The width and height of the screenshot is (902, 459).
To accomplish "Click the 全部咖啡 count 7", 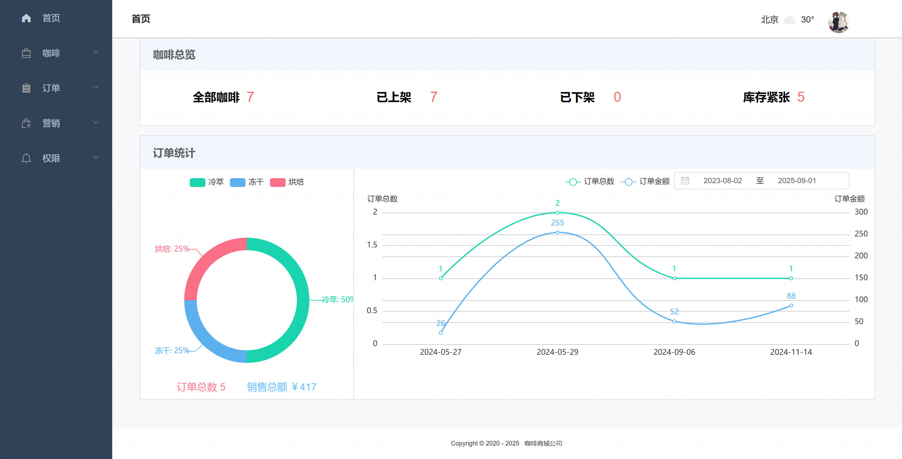I will [x=250, y=97].
